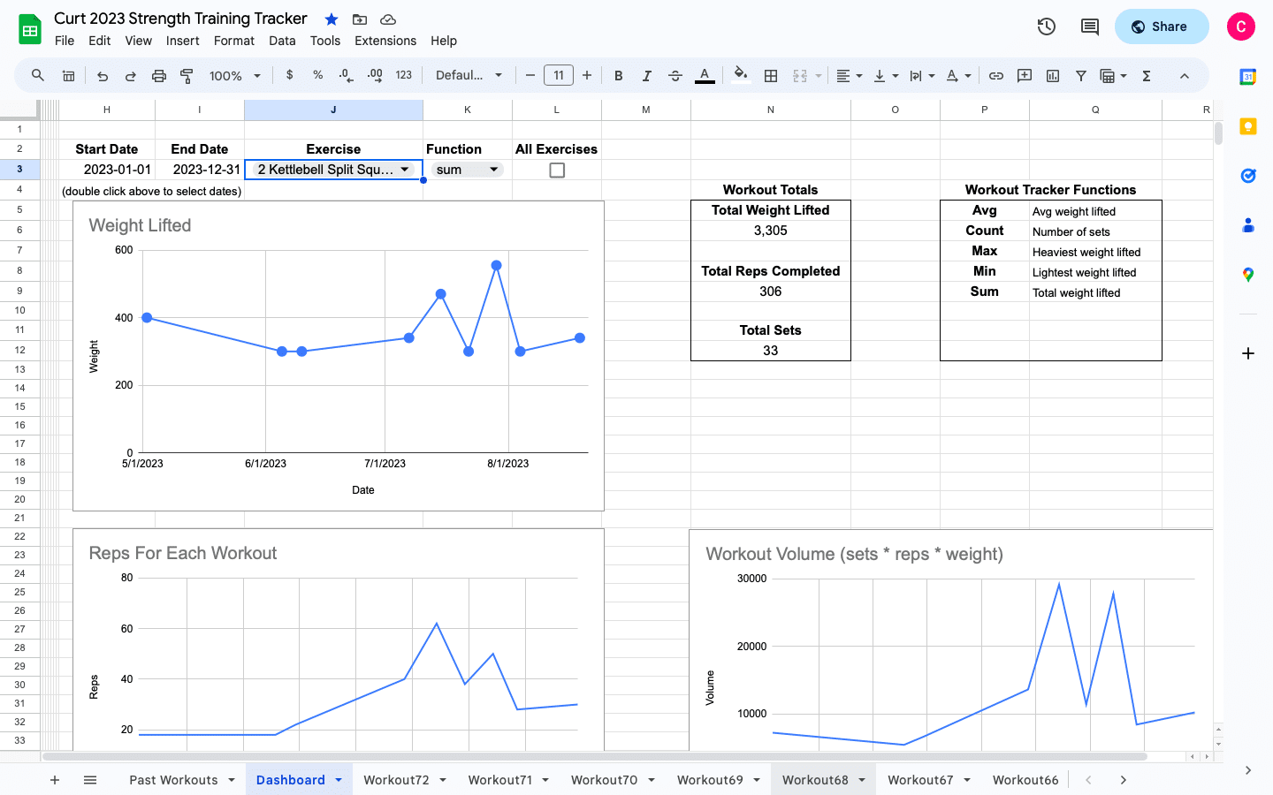The width and height of the screenshot is (1273, 795).
Task: Click the paint format icon
Action: click(x=187, y=76)
